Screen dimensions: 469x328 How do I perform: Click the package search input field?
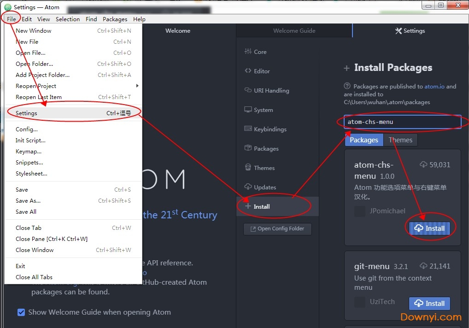point(403,122)
